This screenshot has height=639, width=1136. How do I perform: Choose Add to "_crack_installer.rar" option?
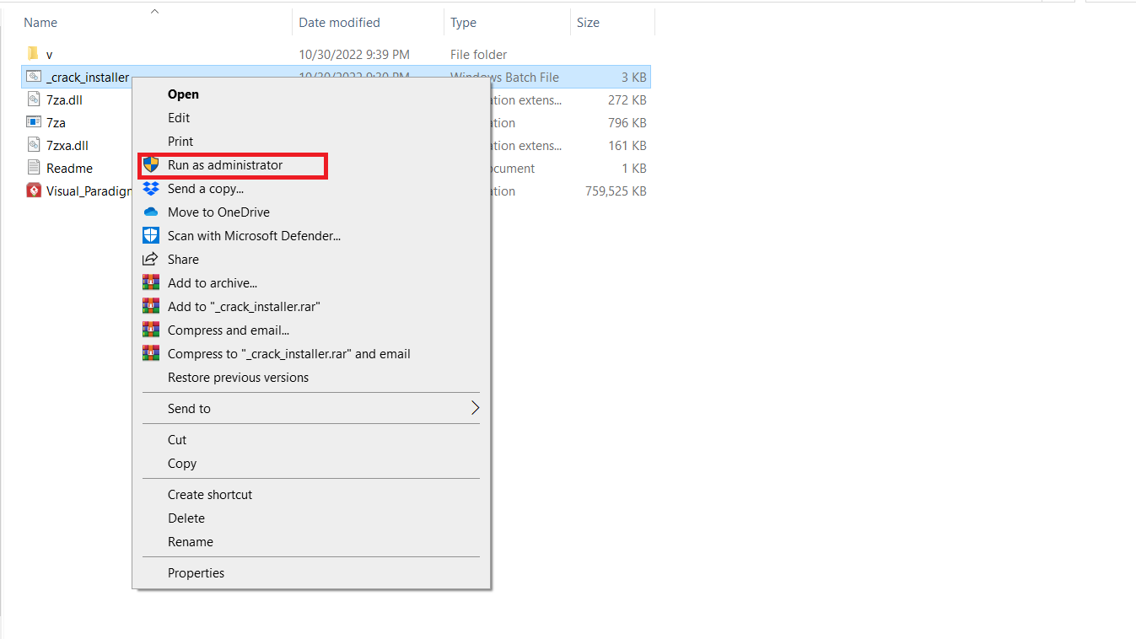click(311, 307)
